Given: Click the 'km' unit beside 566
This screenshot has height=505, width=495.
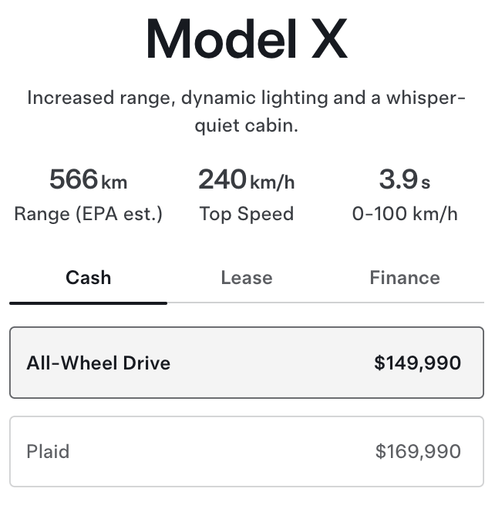Looking at the screenshot, I should pyautogui.click(x=114, y=183).
